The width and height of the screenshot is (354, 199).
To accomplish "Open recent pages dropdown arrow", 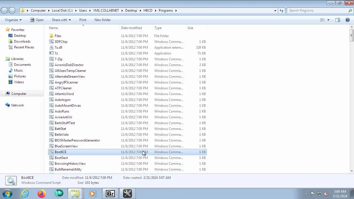I will tap(17, 11).
